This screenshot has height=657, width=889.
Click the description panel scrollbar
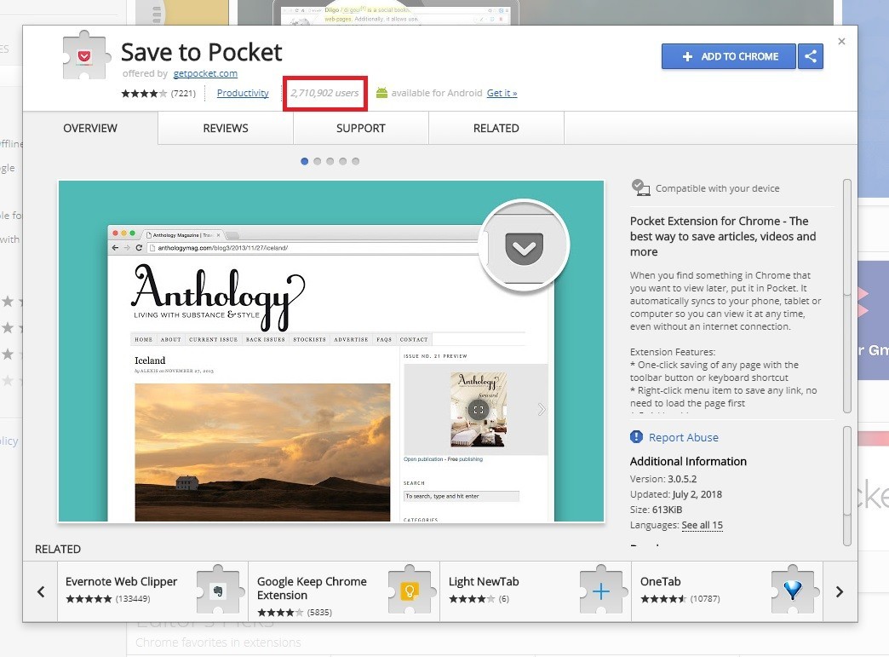(x=847, y=297)
